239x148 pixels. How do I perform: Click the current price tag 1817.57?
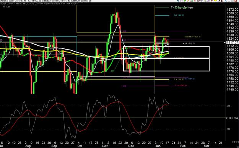pos(232,42)
